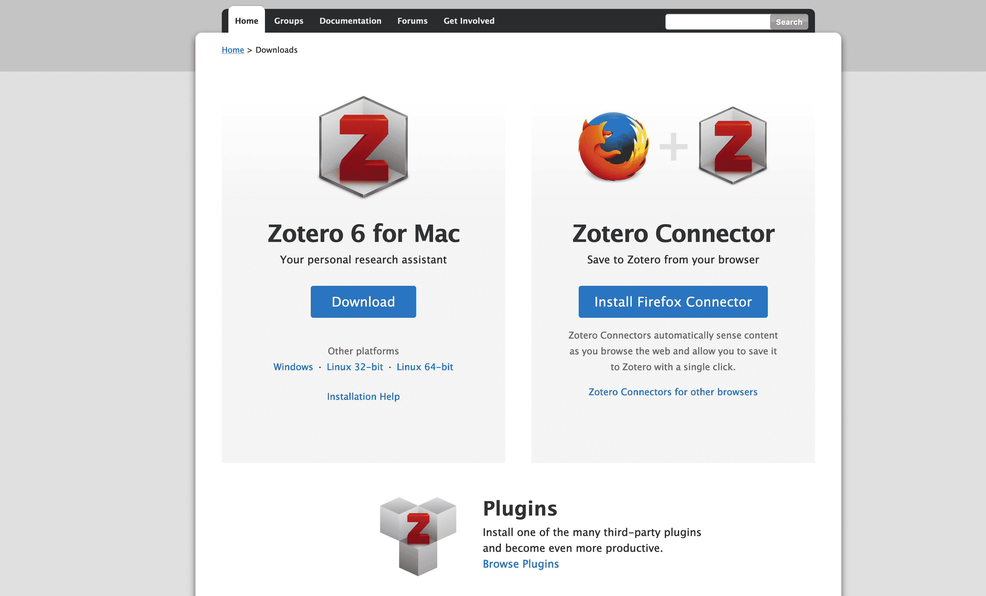Click the Plugins heading
Screen dimensions: 986x596
[x=520, y=509]
